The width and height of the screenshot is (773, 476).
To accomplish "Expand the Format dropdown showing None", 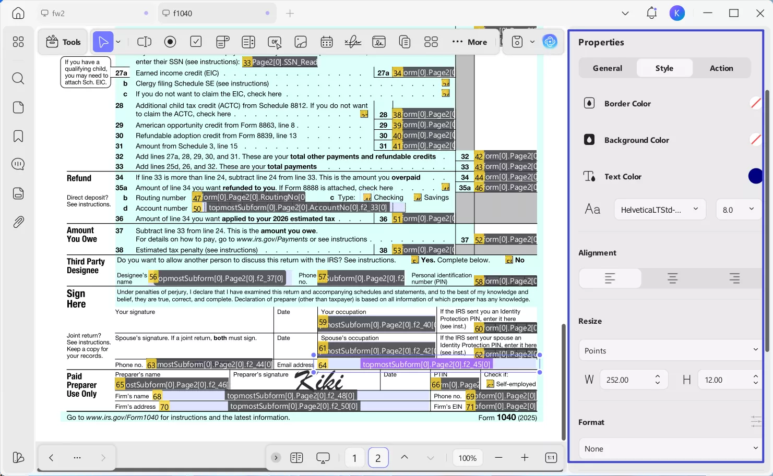I will tap(669, 448).
